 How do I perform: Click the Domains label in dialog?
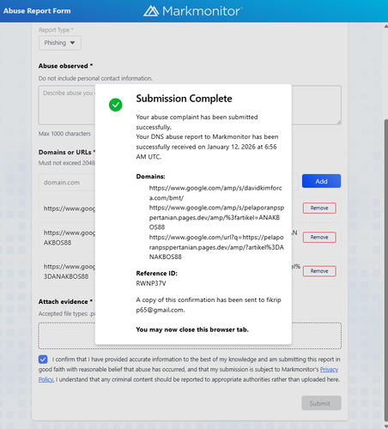[150, 177]
